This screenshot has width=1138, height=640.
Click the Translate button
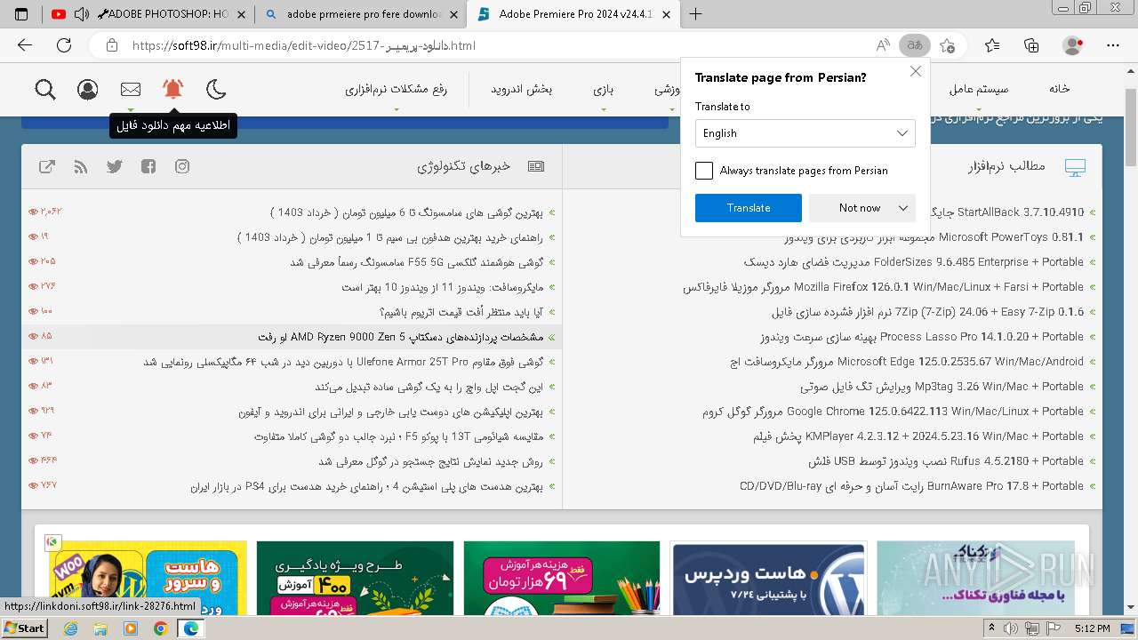pos(749,208)
